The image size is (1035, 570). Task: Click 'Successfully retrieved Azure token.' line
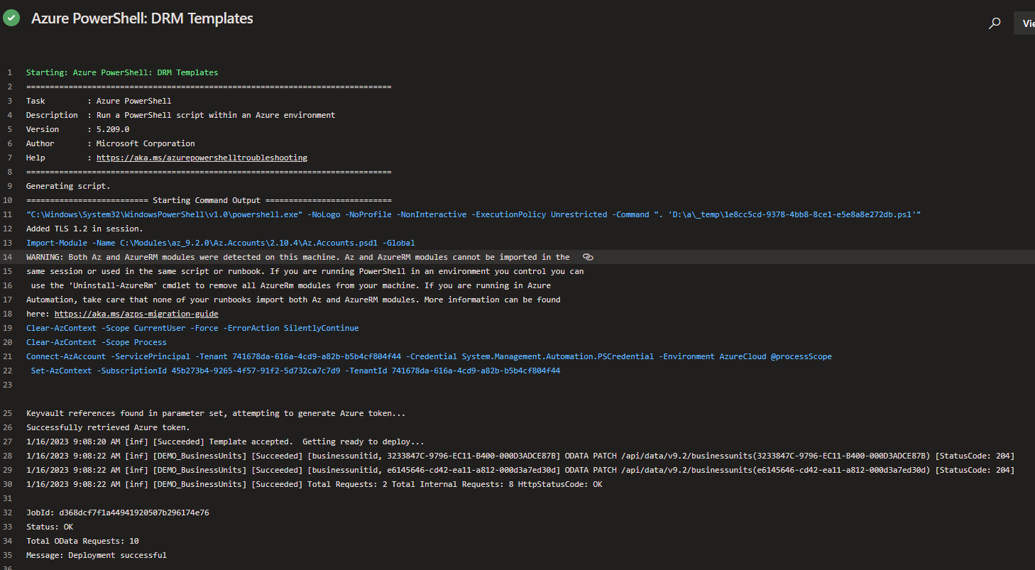[x=108, y=427]
